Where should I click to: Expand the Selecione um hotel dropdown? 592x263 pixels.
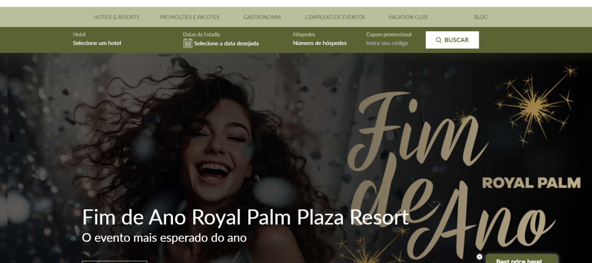point(97,43)
